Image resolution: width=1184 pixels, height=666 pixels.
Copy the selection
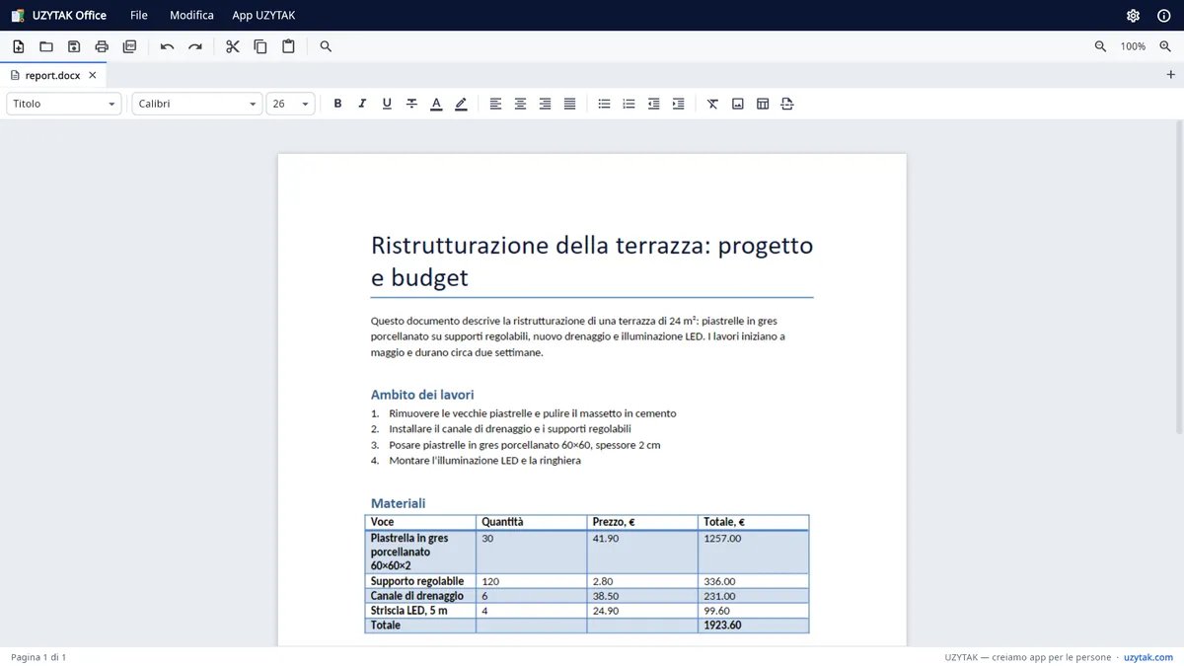[x=260, y=46]
